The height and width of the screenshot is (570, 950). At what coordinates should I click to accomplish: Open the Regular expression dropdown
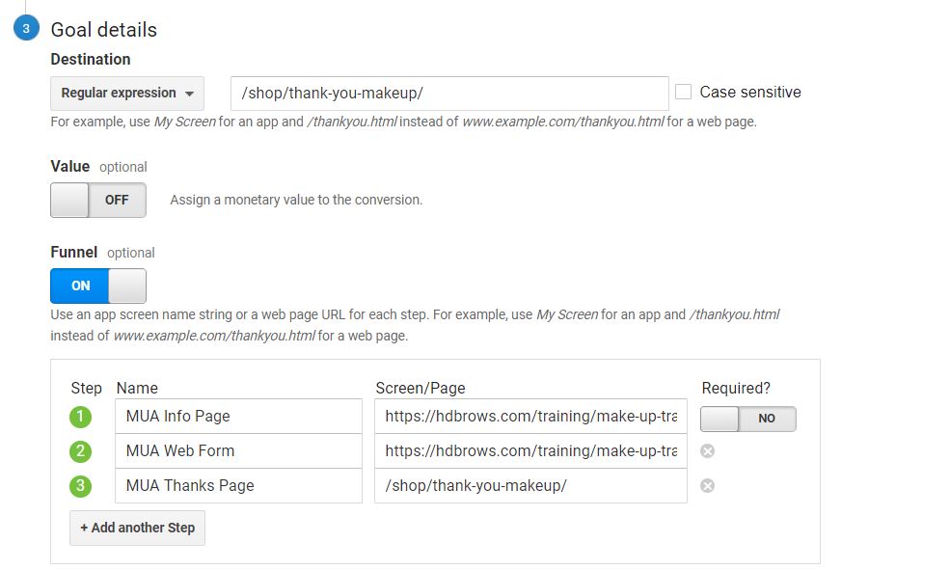(x=127, y=94)
